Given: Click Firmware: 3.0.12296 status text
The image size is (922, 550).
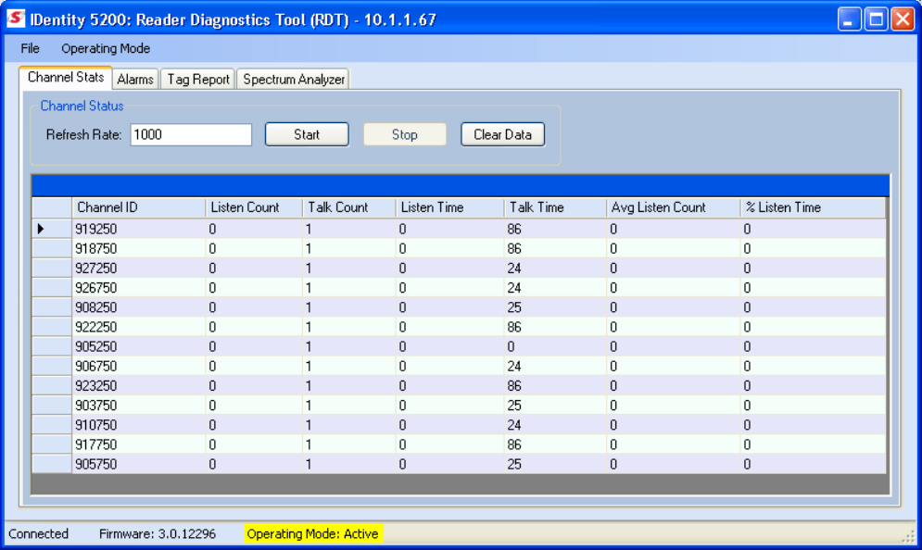Looking at the screenshot, I should coord(157,533).
